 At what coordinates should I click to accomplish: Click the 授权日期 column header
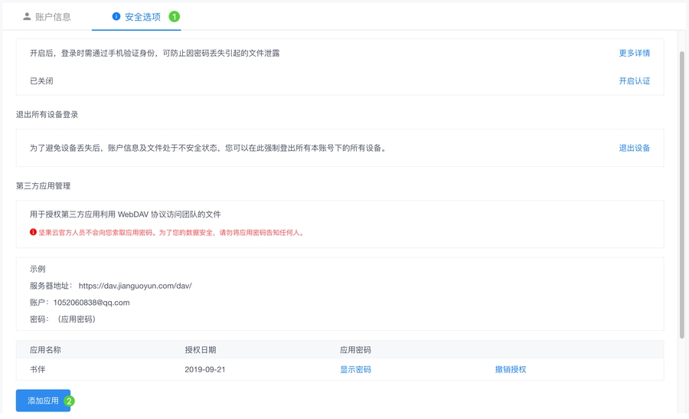[x=200, y=349]
